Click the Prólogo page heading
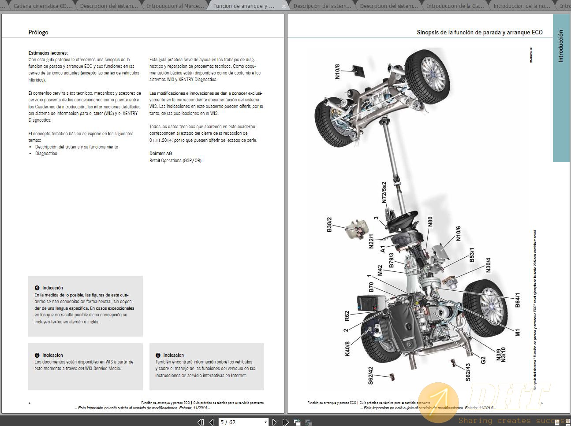The image size is (571, 426). (38, 32)
